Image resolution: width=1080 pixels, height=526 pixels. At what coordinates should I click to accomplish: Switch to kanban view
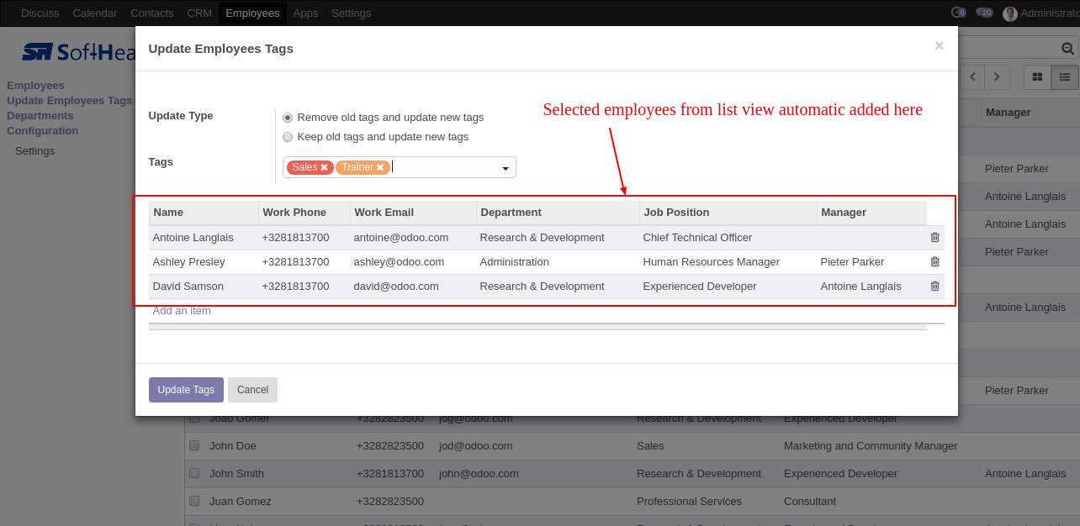coord(1037,76)
